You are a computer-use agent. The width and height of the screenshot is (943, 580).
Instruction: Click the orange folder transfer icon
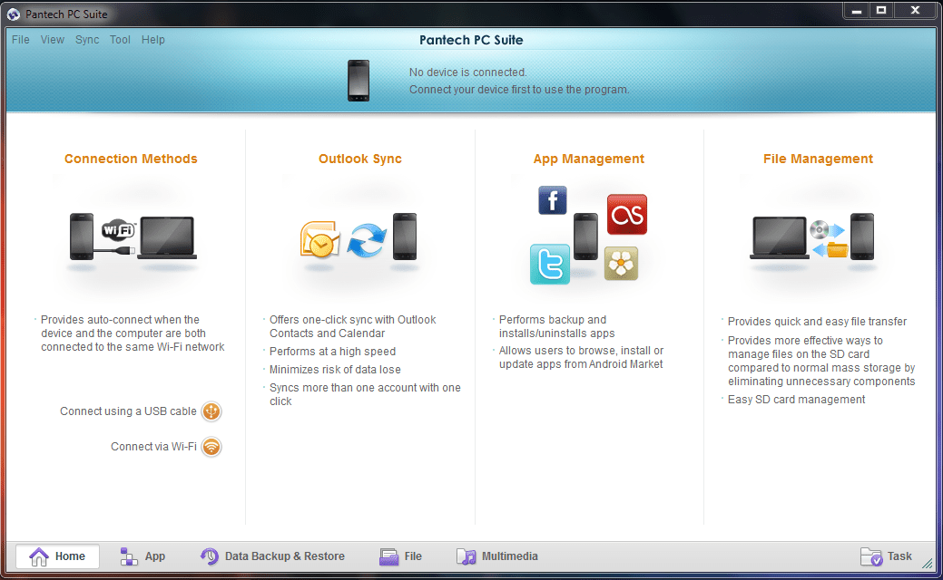pyautogui.click(x=830, y=249)
